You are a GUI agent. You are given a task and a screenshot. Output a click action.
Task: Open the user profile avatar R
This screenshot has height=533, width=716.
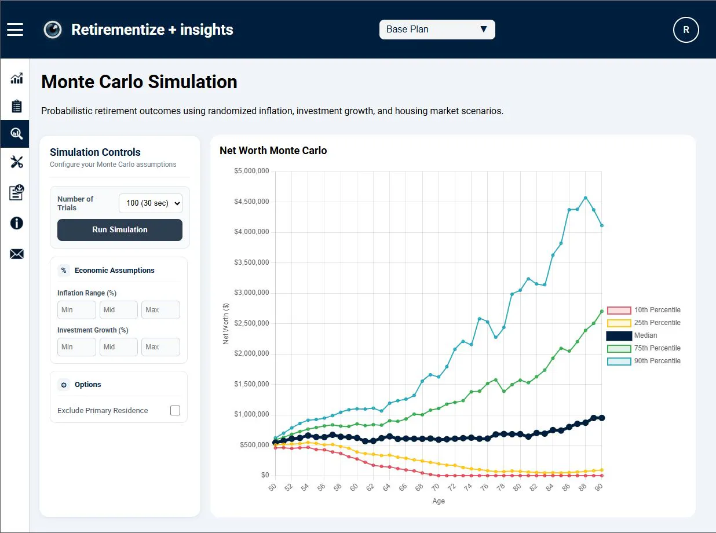point(686,30)
